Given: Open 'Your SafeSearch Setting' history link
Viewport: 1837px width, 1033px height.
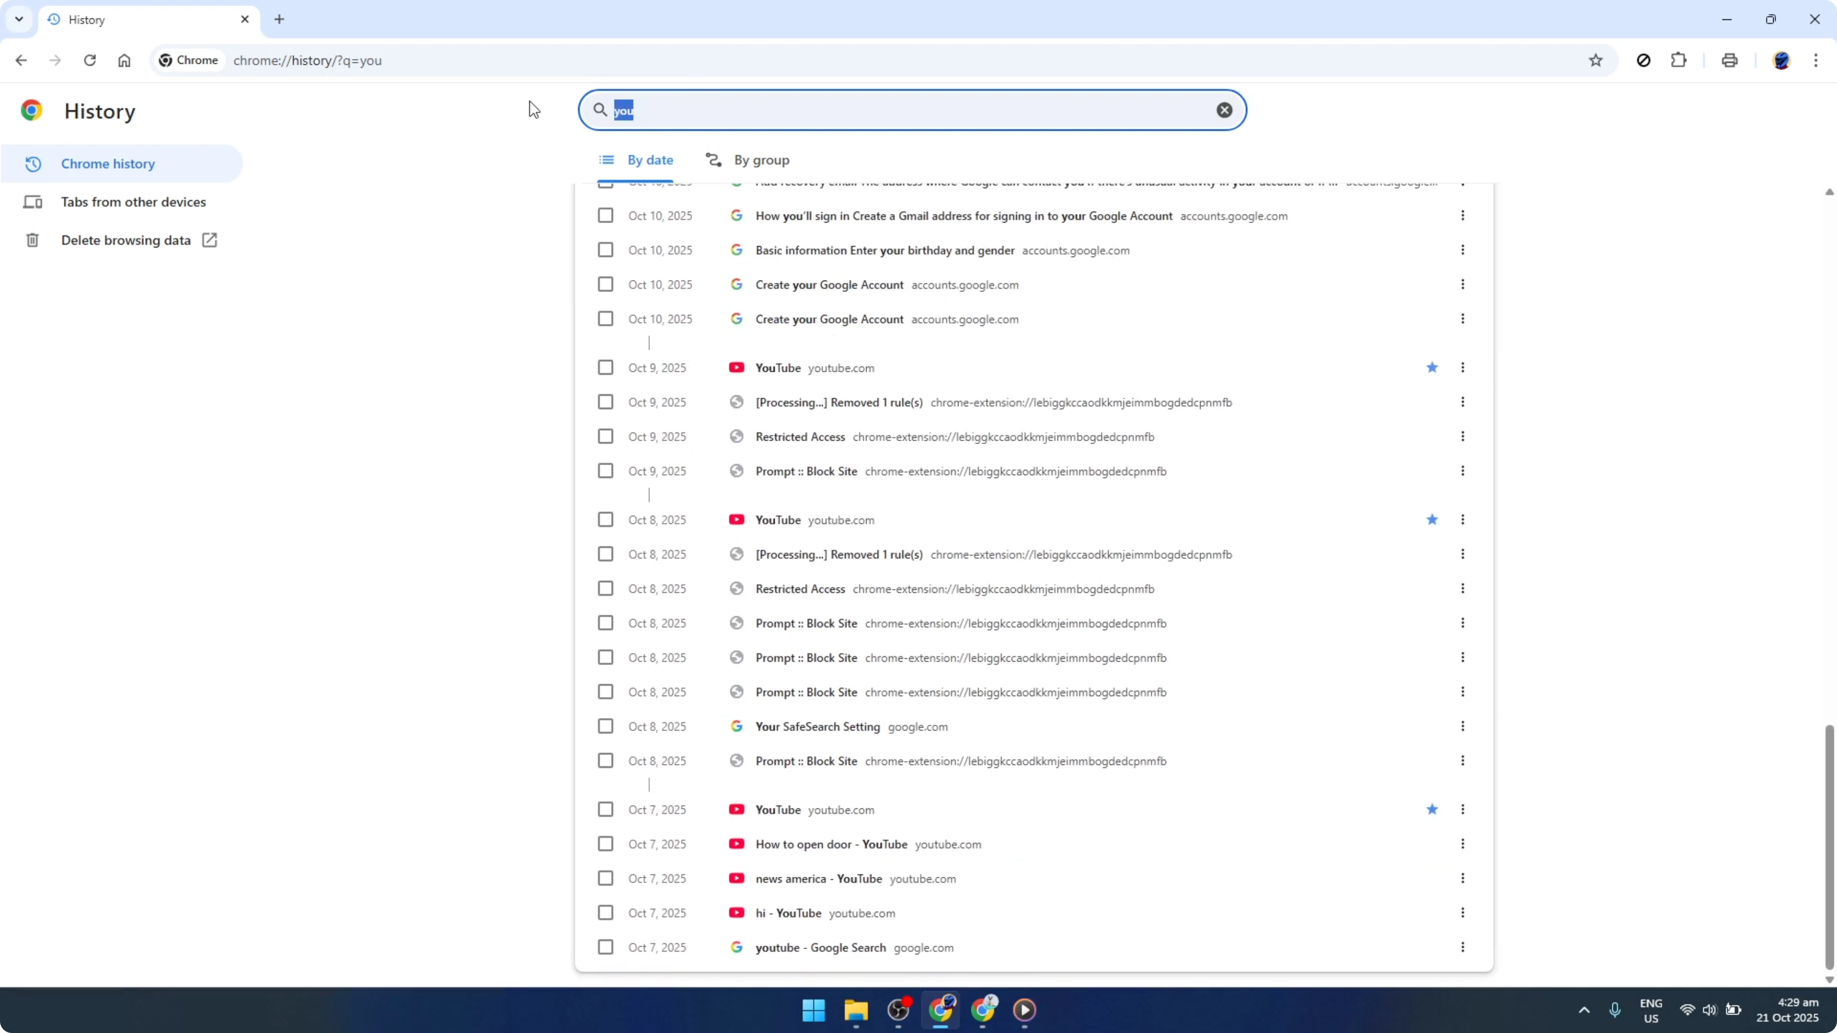Looking at the screenshot, I should (817, 727).
